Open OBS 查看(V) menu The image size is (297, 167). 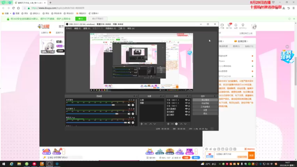[x=87, y=29]
